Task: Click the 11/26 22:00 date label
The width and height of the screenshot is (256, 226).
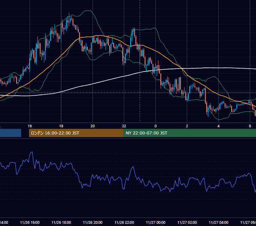Action: coord(124,222)
